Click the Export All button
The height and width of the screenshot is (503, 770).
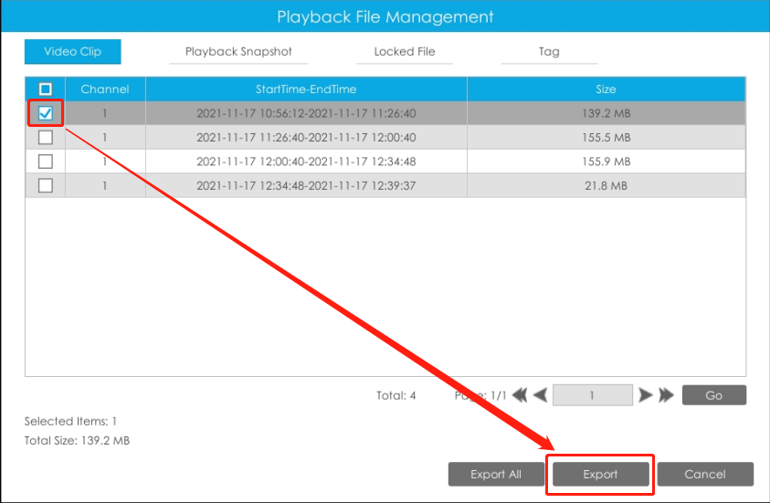(x=496, y=474)
